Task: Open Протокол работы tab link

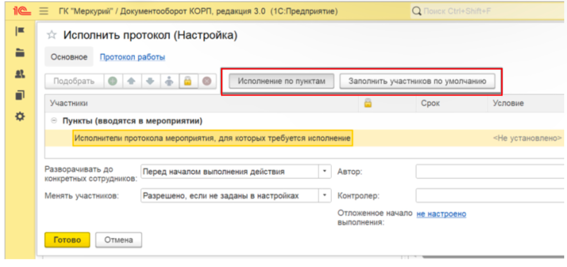Action: [x=132, y=57]
